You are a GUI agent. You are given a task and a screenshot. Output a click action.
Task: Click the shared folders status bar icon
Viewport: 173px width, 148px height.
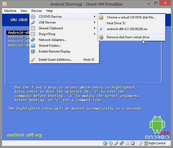(127, 143)
